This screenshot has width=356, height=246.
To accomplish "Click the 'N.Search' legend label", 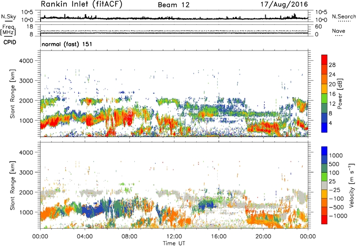I will point(344,16).
